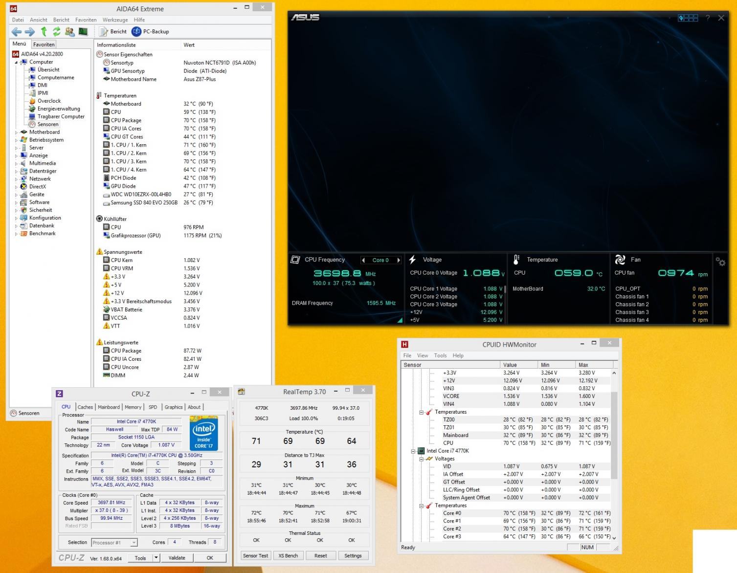Open the Tools dropdown arrow in CPU-Z
The height and width of the screenshot is (573, 737).
click(156, 558)
